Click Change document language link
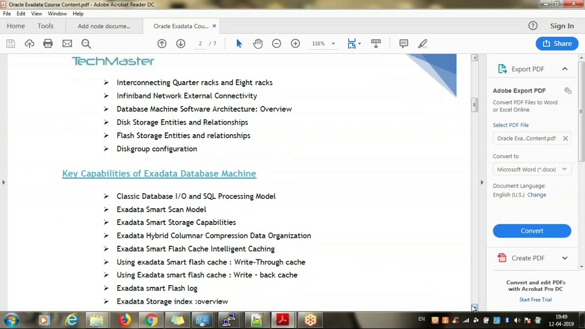 [x=537, y=195]
